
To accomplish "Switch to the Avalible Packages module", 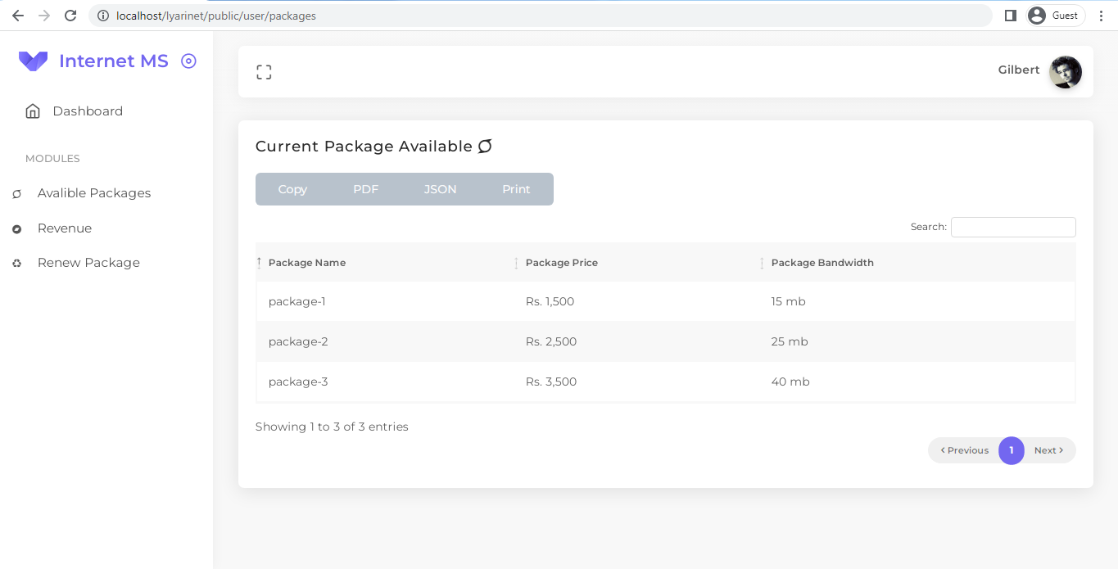I will pyautogui.click(x=93, y=193).
